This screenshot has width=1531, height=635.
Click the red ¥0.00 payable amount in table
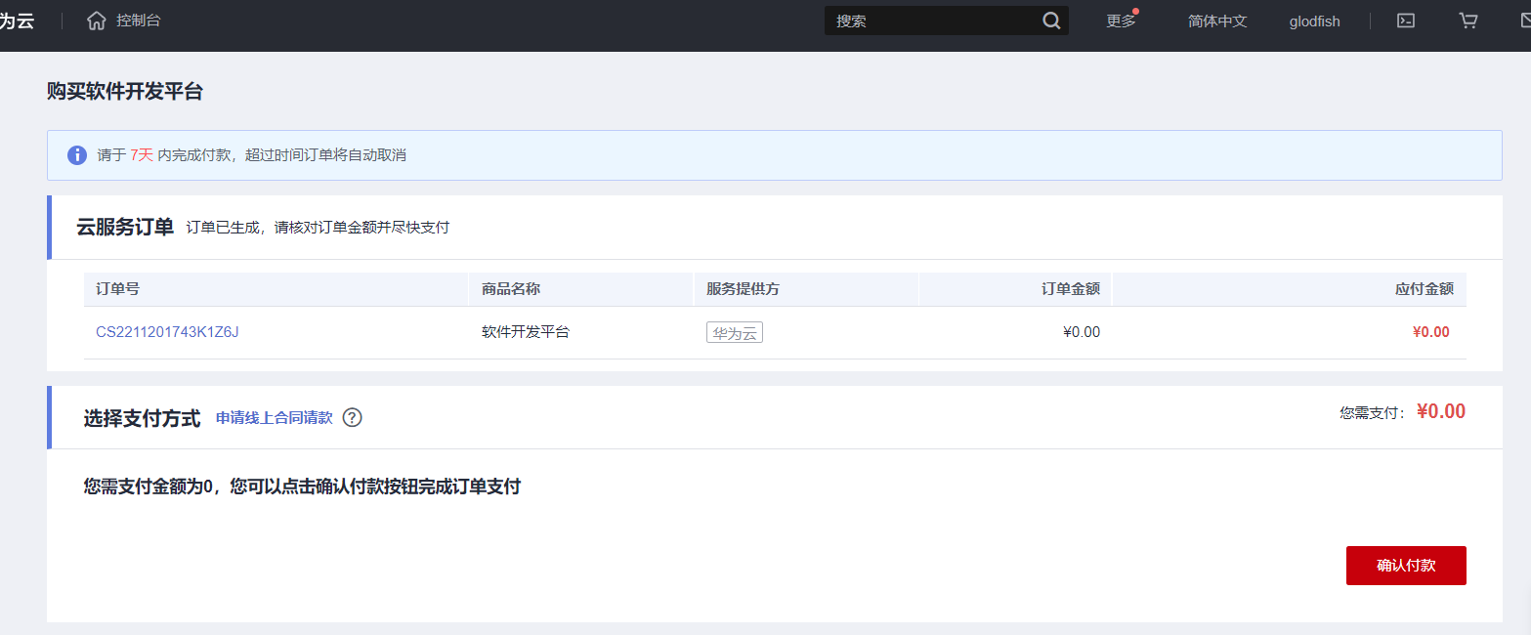click(x=1431, y=332)
